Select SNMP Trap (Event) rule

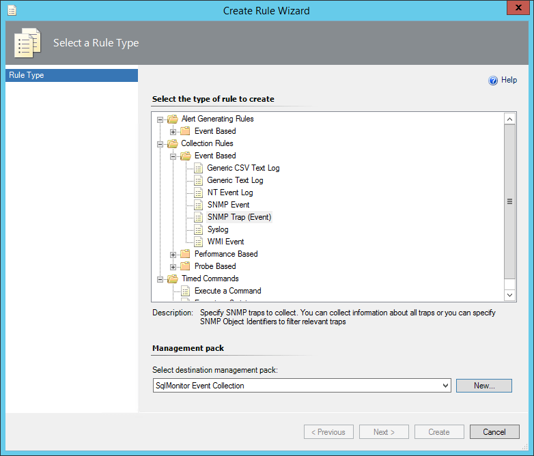click(x=240, y=217)
